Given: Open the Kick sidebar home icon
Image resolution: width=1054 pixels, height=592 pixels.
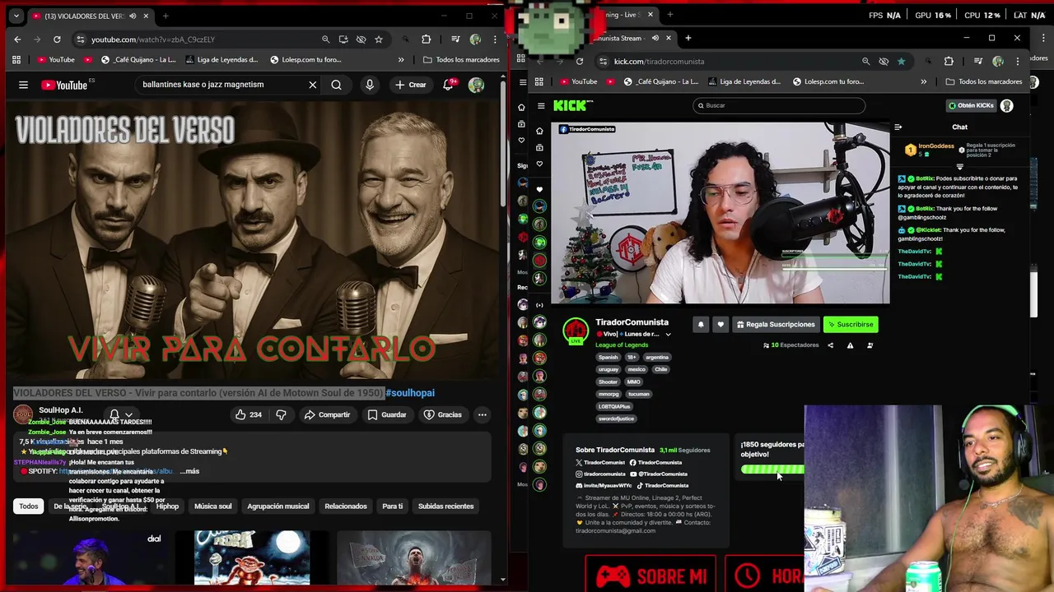Looking at the screenshot, I should click(x=539, y=131).
